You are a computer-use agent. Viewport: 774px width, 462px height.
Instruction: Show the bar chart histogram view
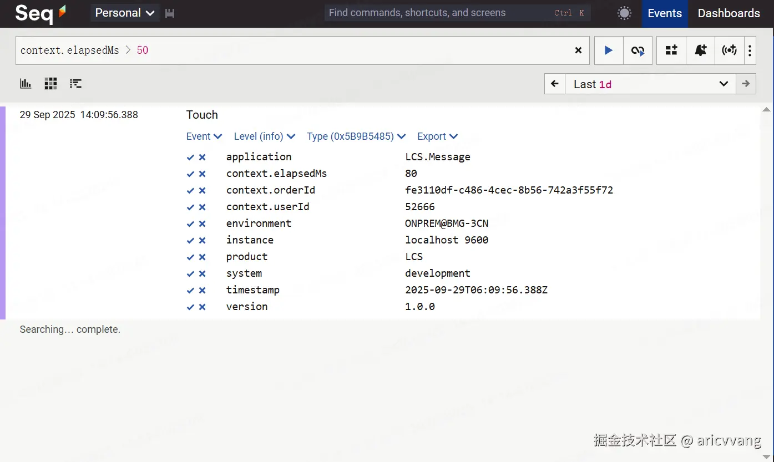point(26,84)
